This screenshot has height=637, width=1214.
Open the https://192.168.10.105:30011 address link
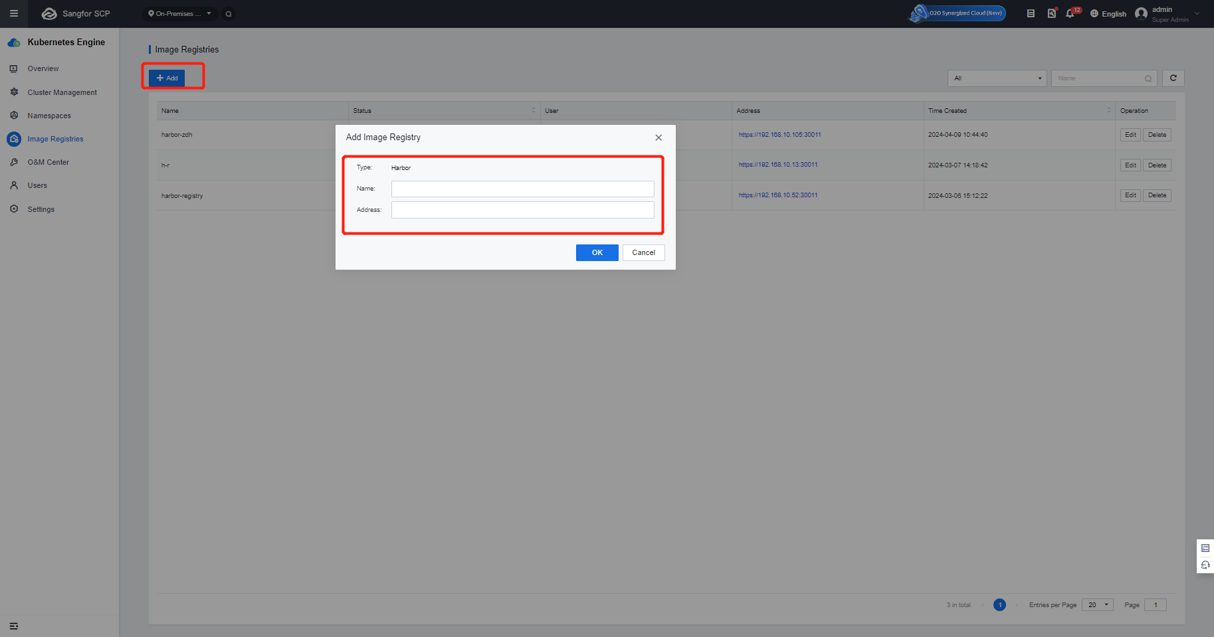[780, 135]
